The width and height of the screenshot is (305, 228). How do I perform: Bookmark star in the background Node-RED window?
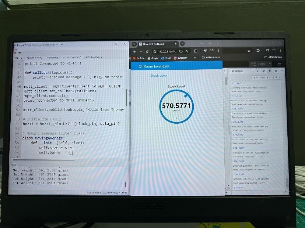coord(249,51)
